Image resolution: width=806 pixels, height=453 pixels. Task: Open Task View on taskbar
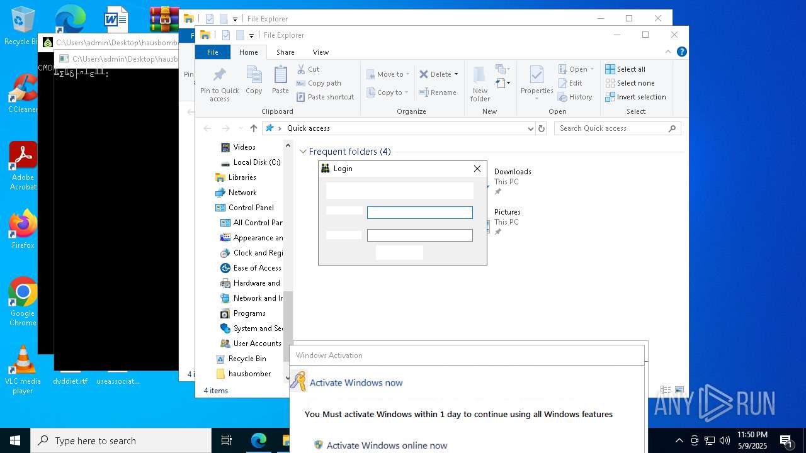(227, 440)
